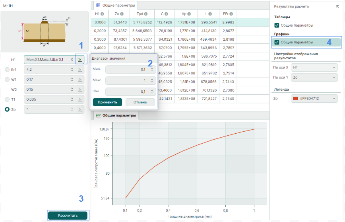Image resolution: width=345 pixels, height=222 pixels.
Task: Clear the H1 range with the X icon
Action: 72,59
